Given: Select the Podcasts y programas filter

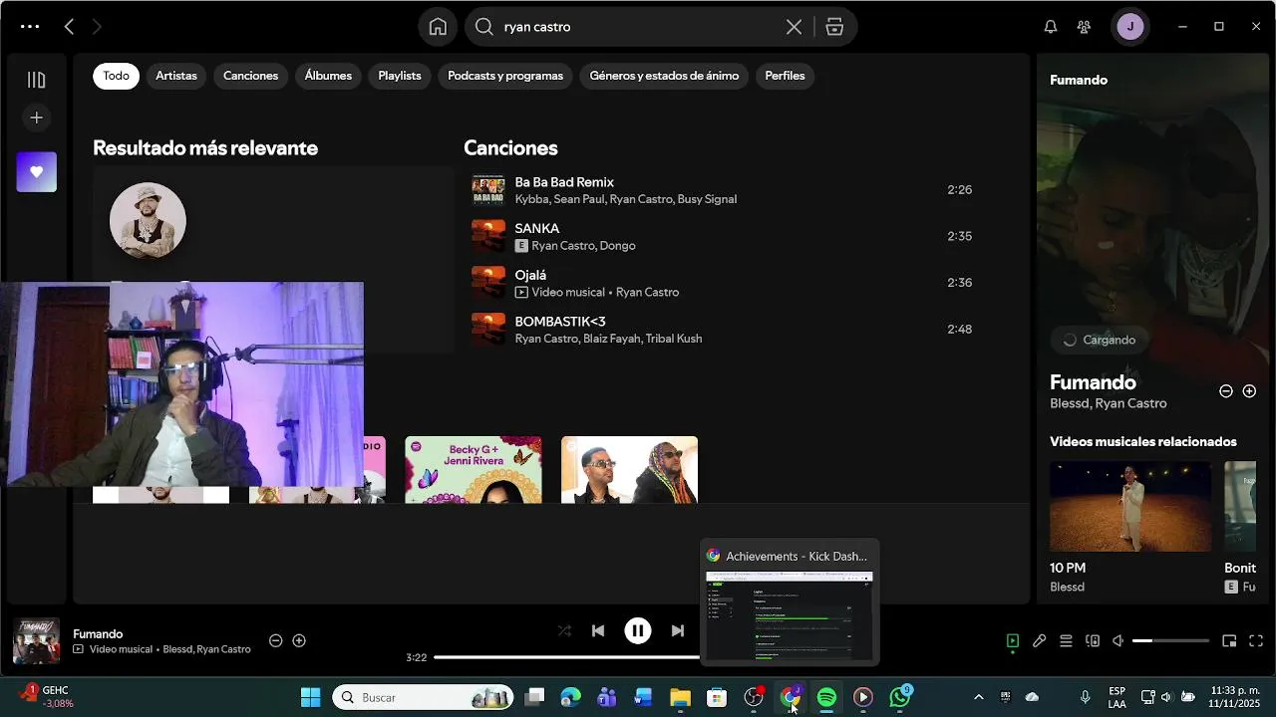Looking at the screenshot, I should coord(505,76).
